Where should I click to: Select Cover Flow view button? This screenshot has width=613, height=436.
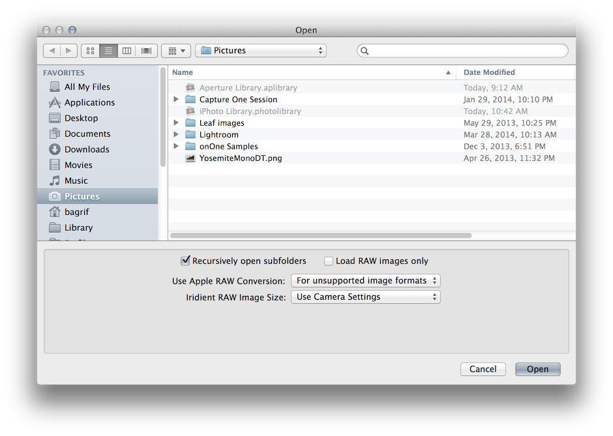click(146, 51)
